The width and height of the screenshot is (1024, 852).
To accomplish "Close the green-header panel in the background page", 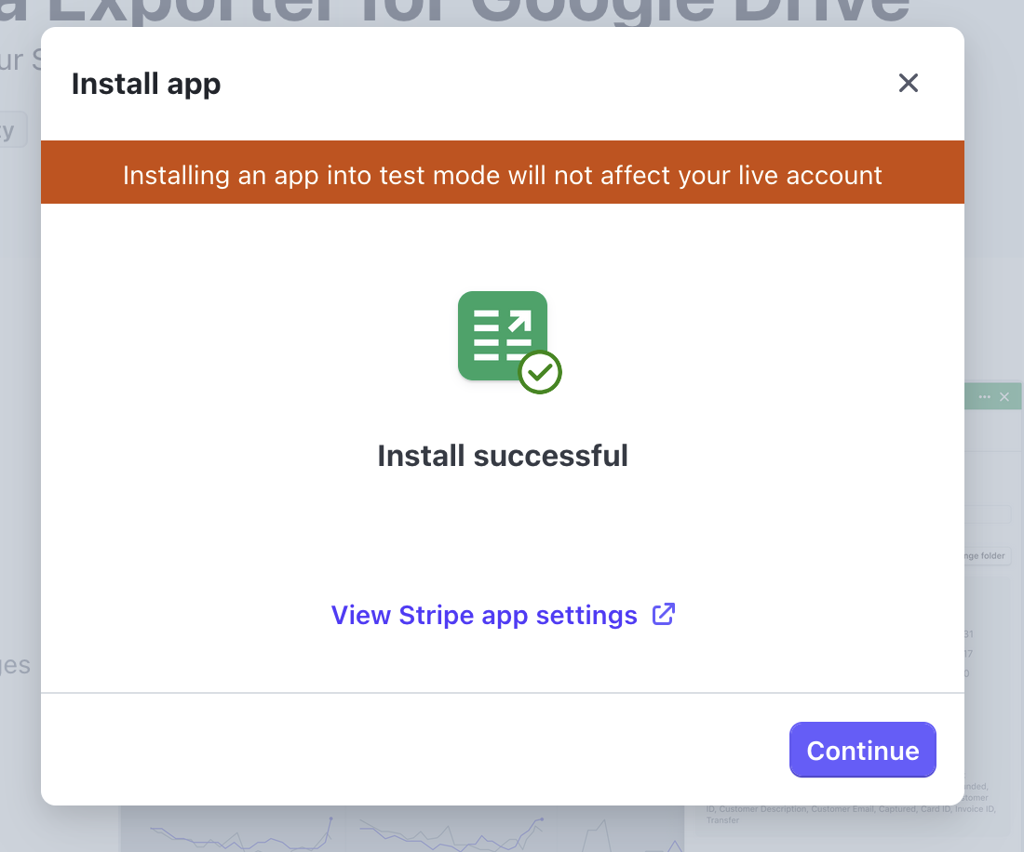I will (1004, 396).
